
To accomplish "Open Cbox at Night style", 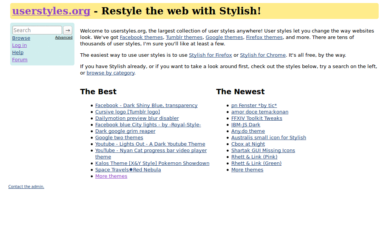I will coord(248,144).
